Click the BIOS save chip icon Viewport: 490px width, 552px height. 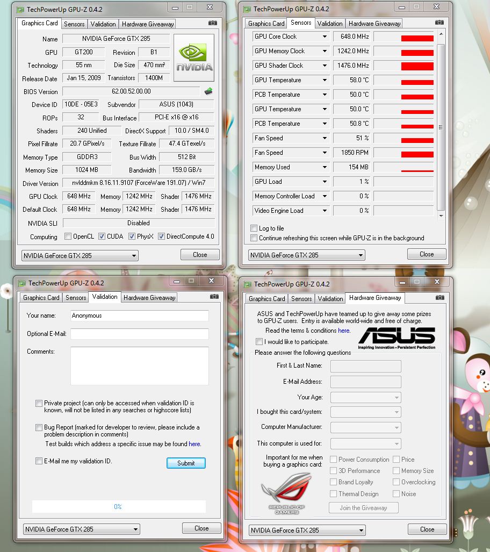[208, 91]
